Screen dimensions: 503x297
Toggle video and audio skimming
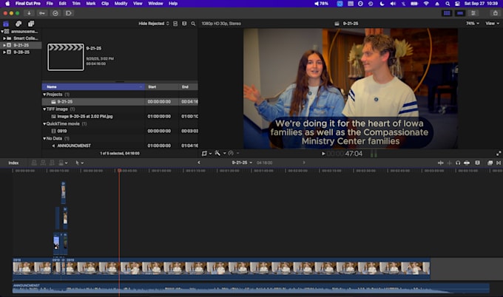pos(440,163)
